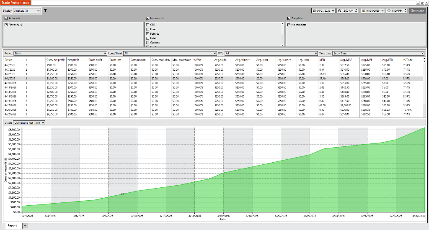Click the filter funnel icon

click(45, 10)
